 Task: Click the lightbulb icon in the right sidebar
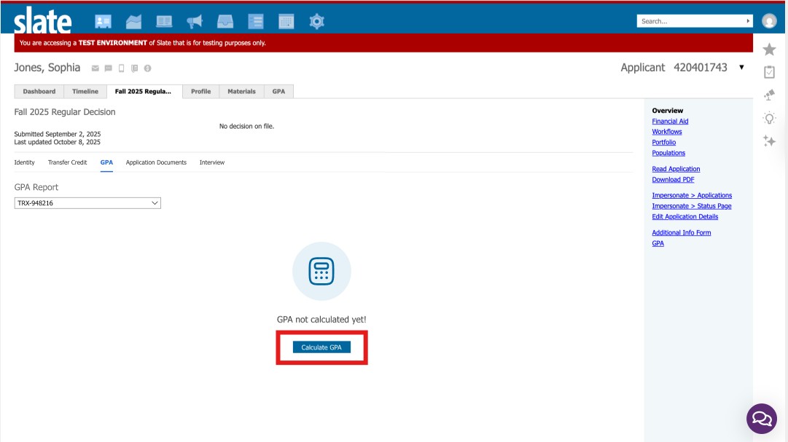(769, 117)
